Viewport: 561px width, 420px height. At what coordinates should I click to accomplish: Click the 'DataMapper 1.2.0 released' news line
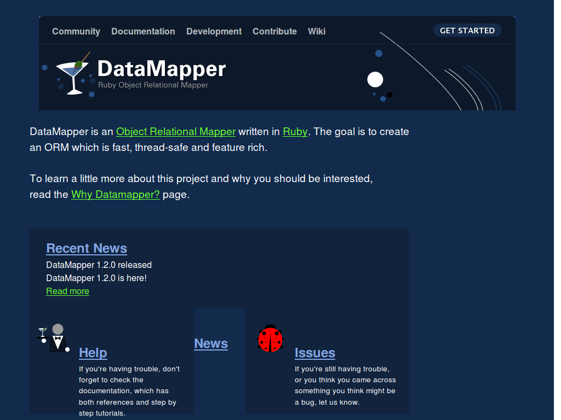tap(99, 265)
